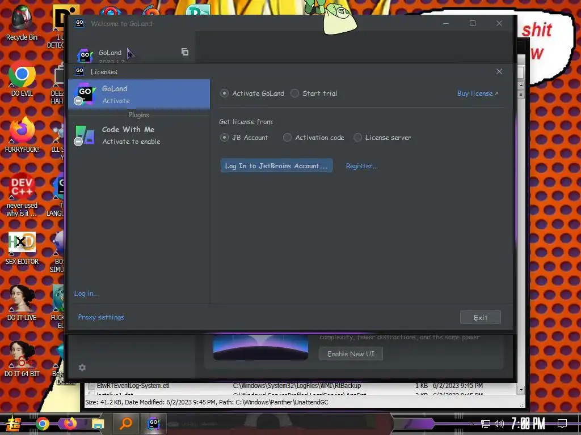Open Proxy settings
The height and width of the screenshot is (435, 581).
101,317
